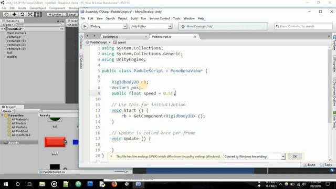Open MonoDevelop File menu
Screen dimensions: 336x189
click(x=83, y=18)
